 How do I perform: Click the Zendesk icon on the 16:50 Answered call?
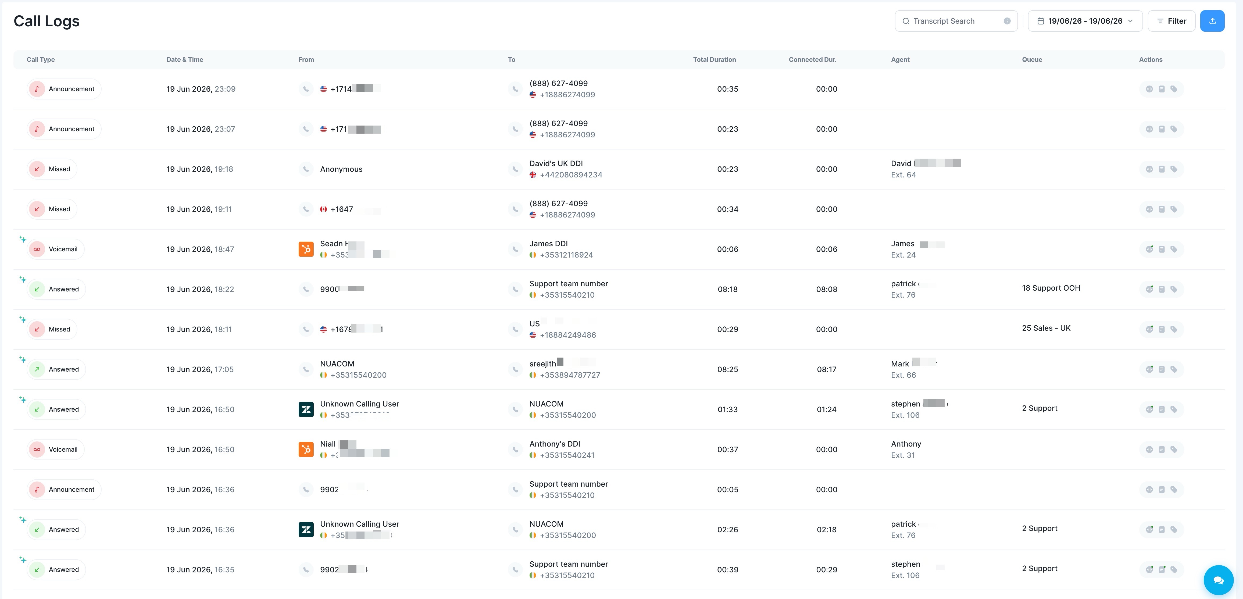coord(306,409)
